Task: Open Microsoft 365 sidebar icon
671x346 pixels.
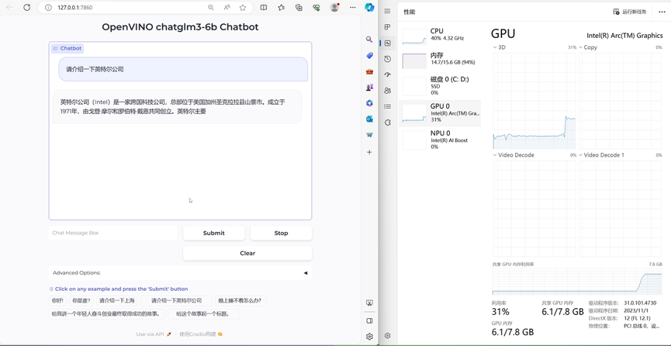Action: point(369,103)
